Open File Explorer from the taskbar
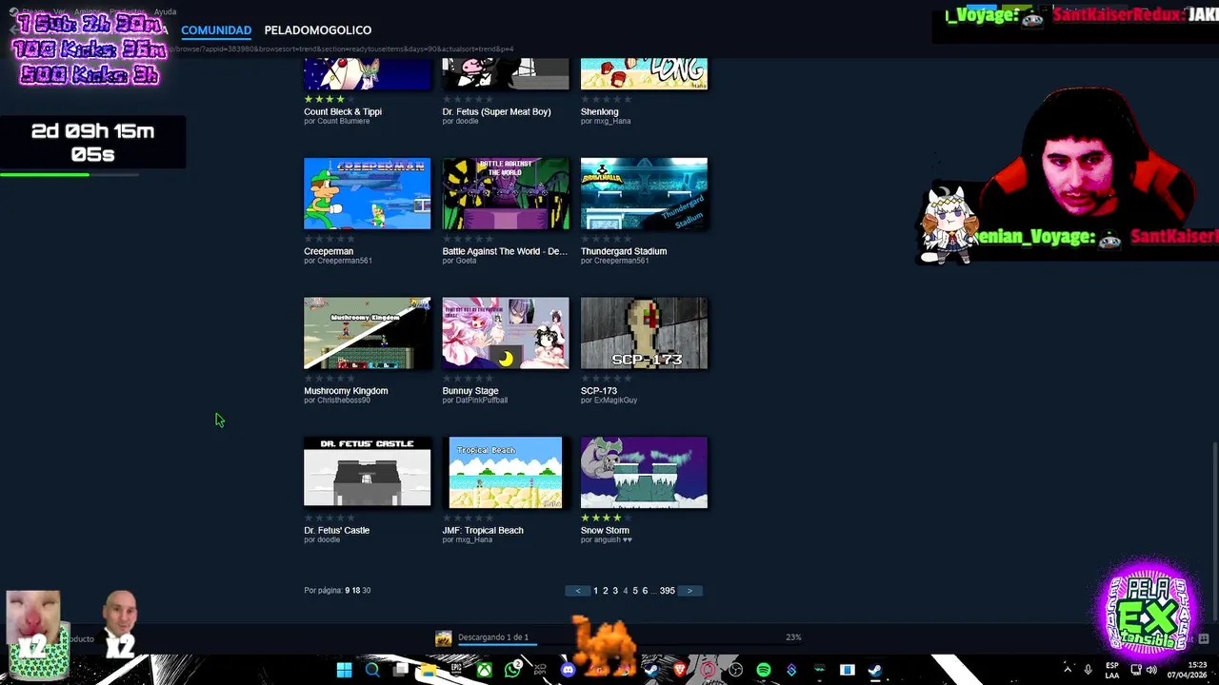This screenshot has width=1219, height=685. tap(429, 670)
